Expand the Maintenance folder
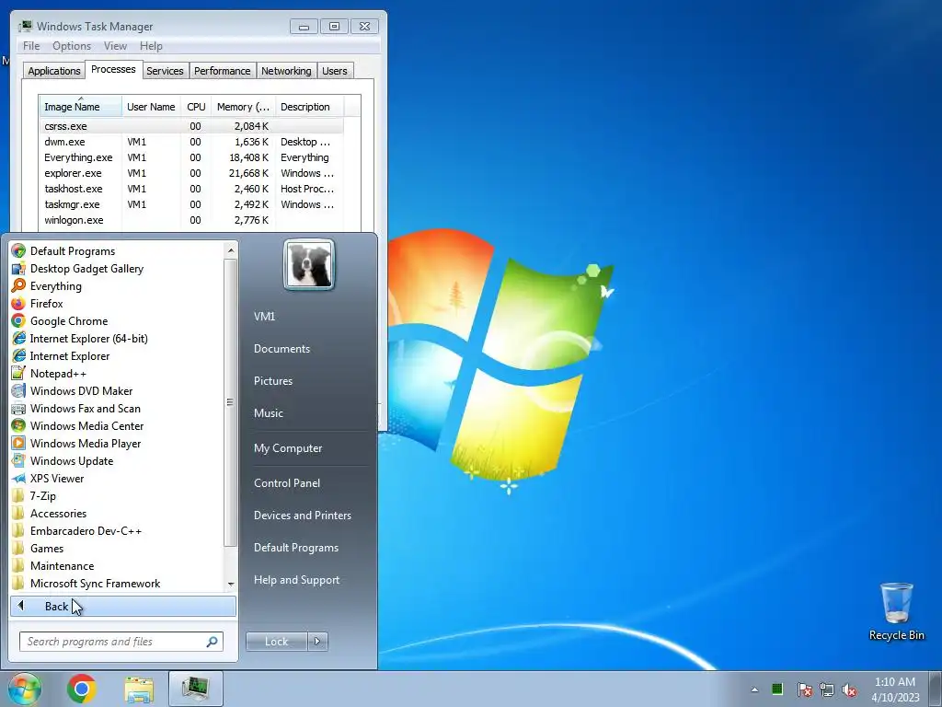 [x=62, y=566]
